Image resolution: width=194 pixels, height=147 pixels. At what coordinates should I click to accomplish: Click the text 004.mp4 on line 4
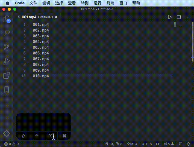(x=41, y=42)
